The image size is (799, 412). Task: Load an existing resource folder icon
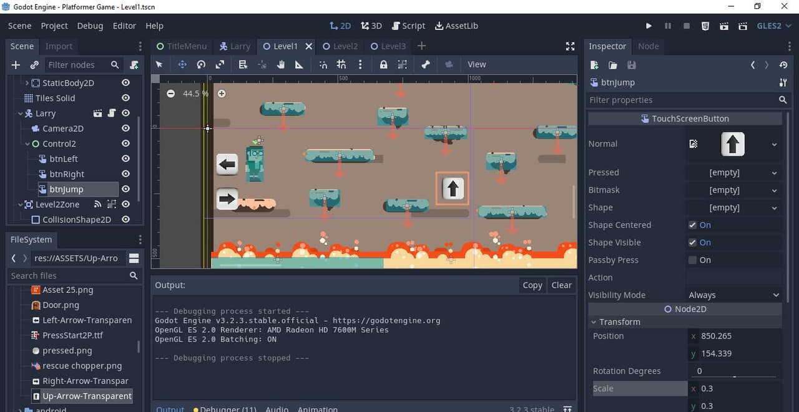(x=613, y=65)
